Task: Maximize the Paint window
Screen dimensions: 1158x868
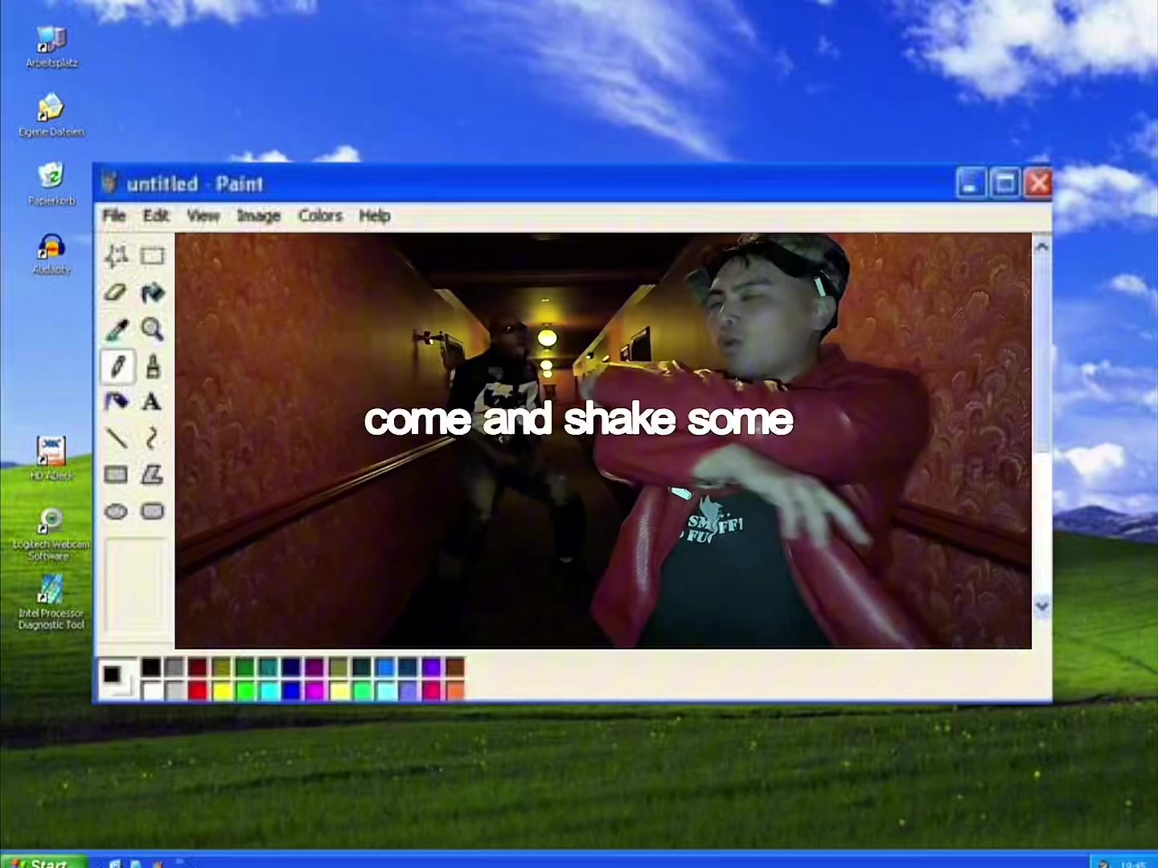Action: pos(1005,183)
